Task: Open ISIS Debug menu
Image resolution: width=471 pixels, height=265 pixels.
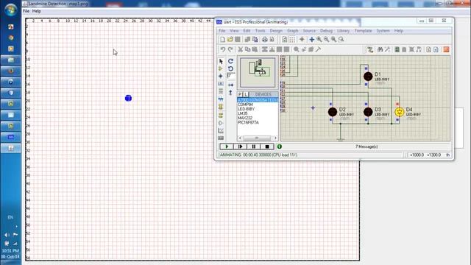Action: tap(326, 31)
